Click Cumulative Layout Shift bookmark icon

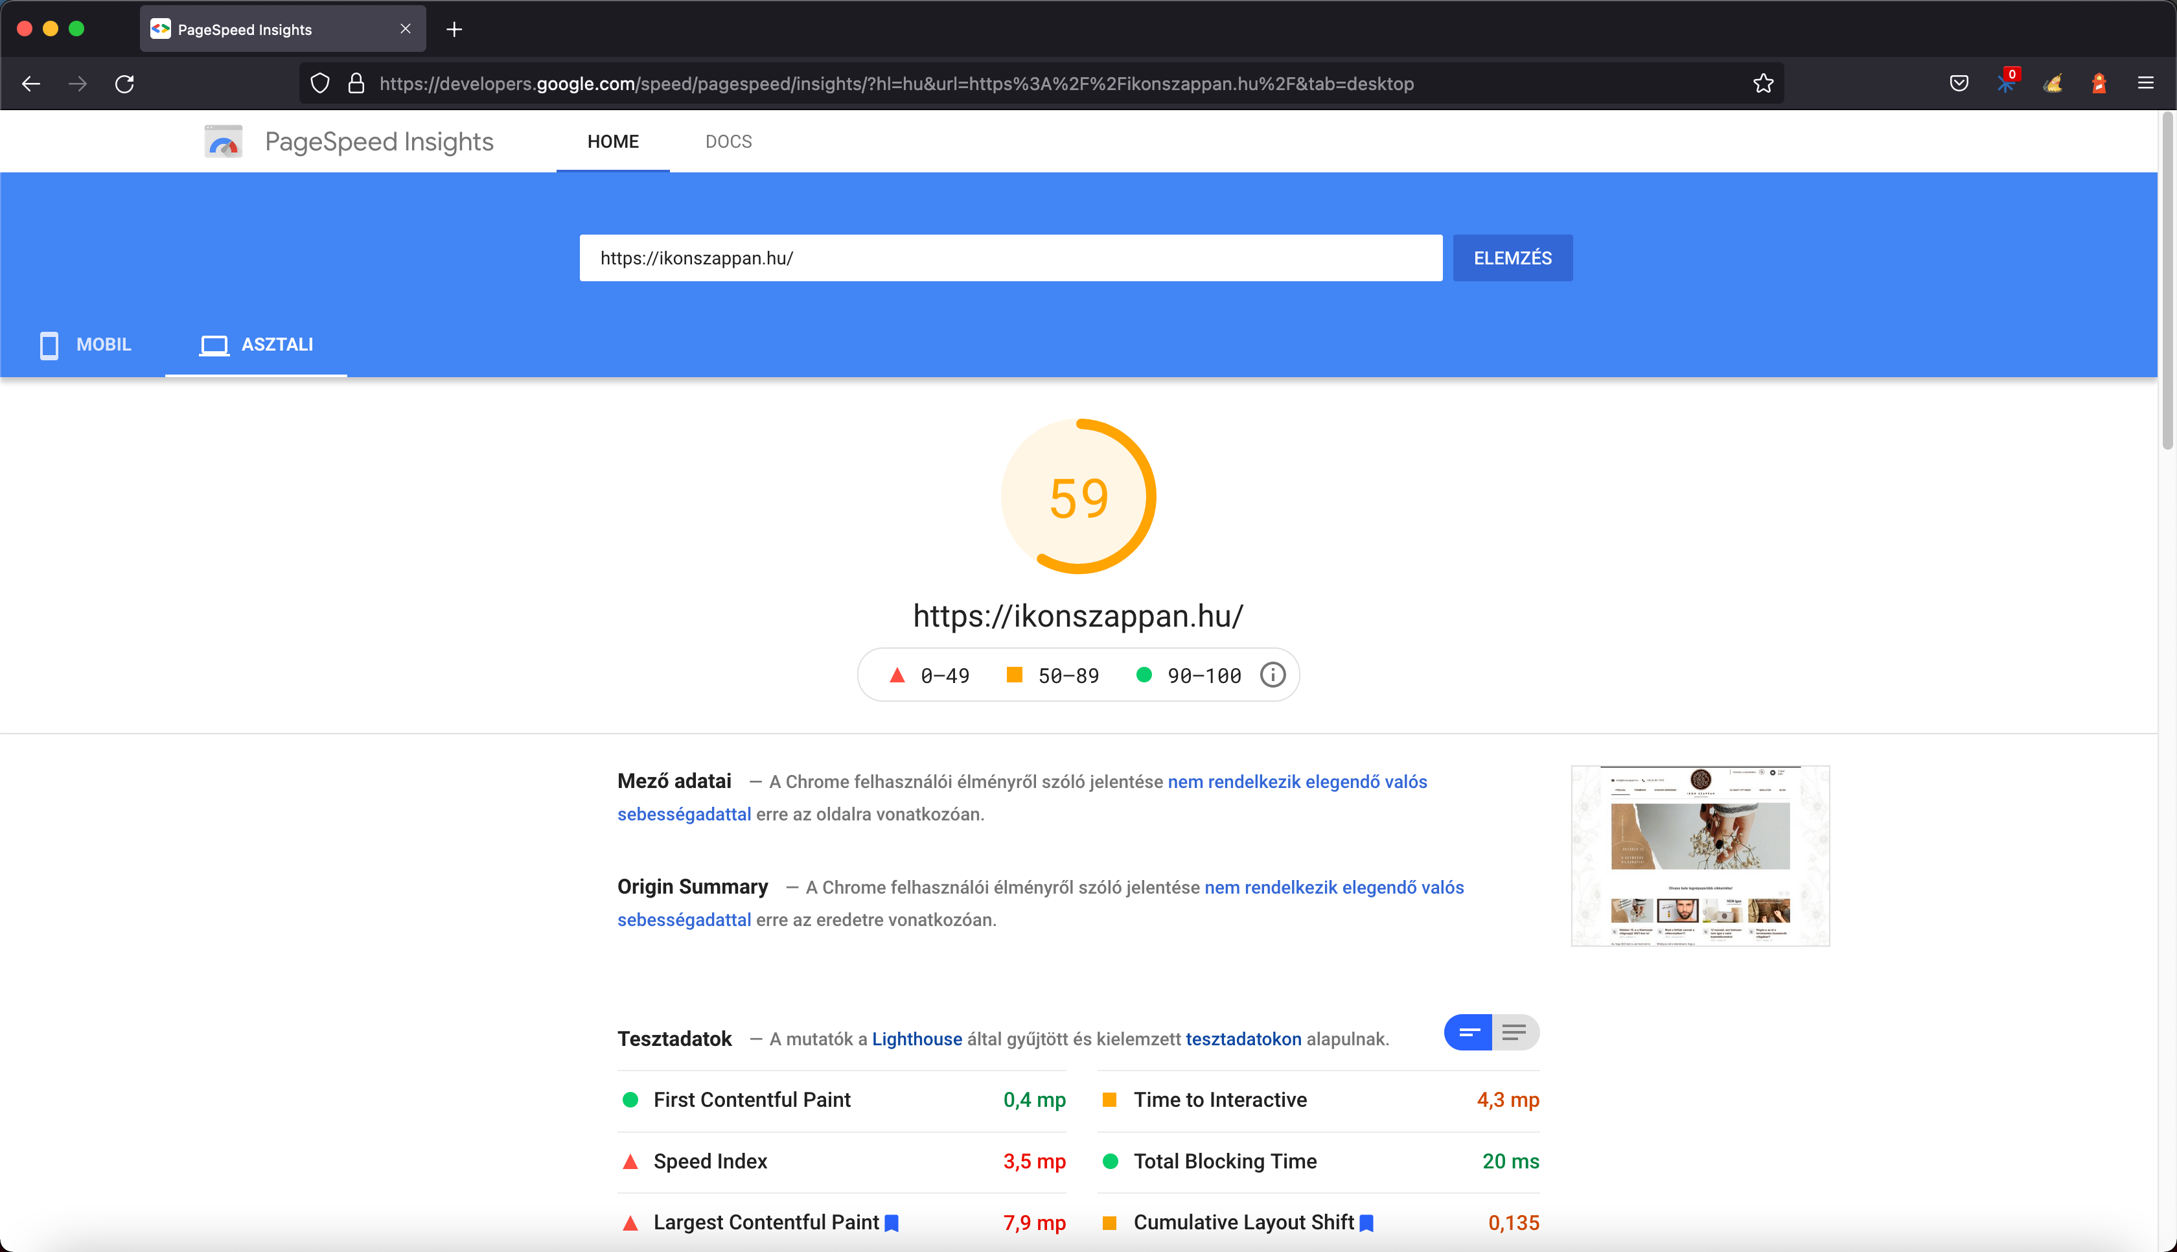click(x=1366, y=1223)
